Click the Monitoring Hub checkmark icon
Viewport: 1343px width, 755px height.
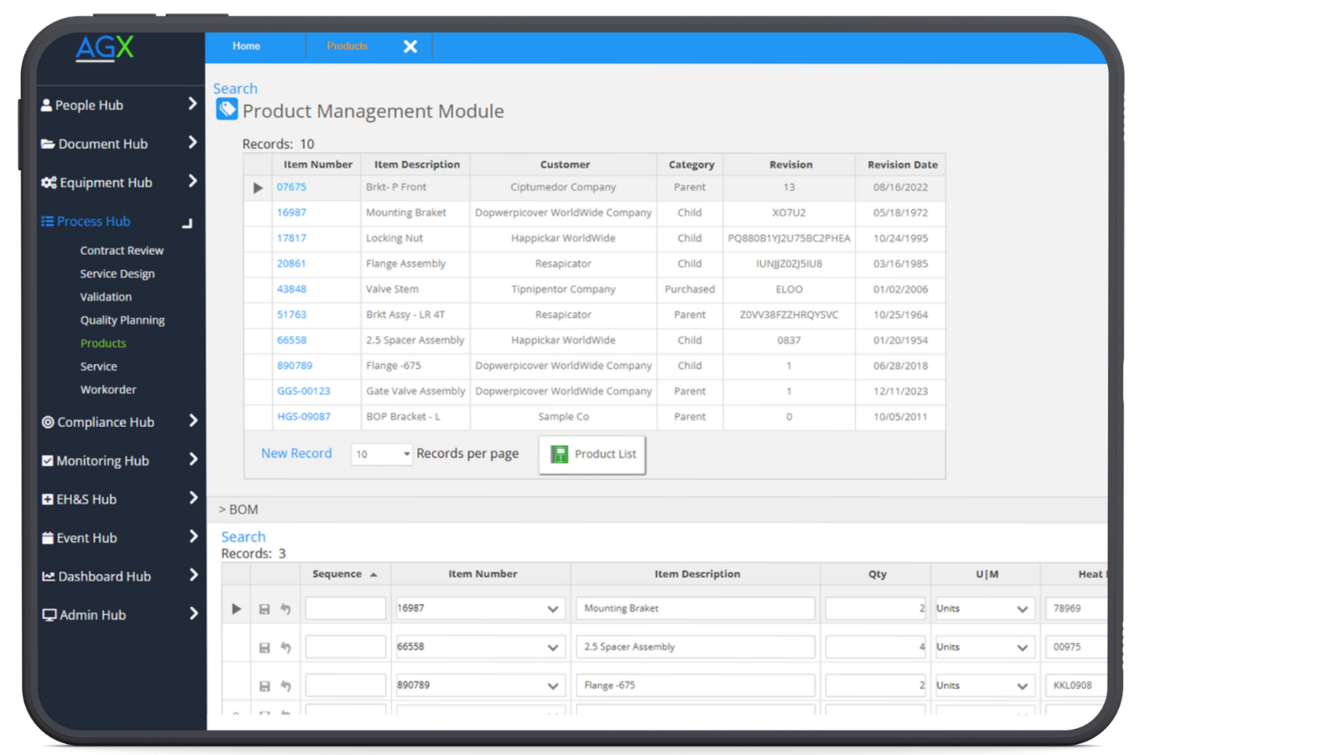48,461
